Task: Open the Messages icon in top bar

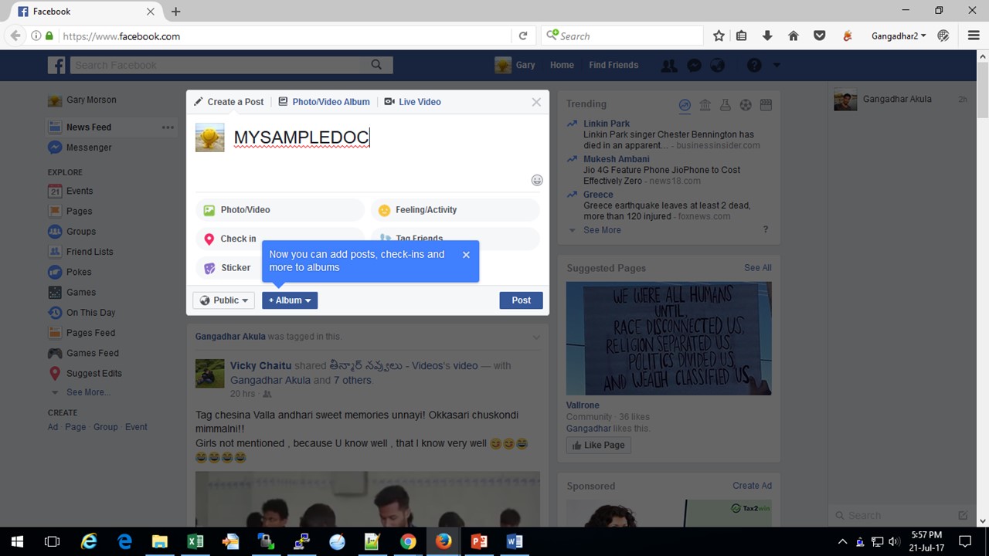Action: tap(694, 66)
